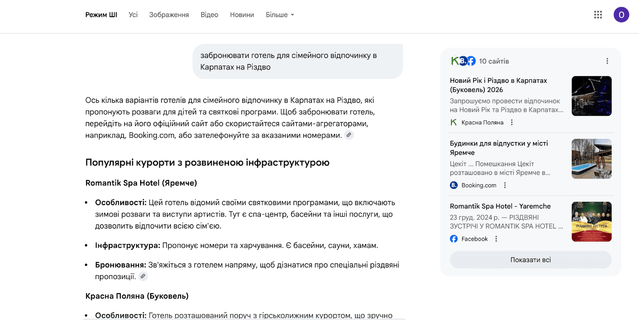Open 'Будинки для відпустки у місті Яремче' link

[x=498, y=148]
